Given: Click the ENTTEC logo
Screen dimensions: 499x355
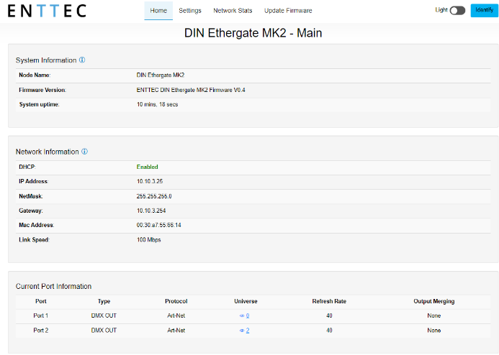Looking at the screenshot, I should tap(47, 11).
